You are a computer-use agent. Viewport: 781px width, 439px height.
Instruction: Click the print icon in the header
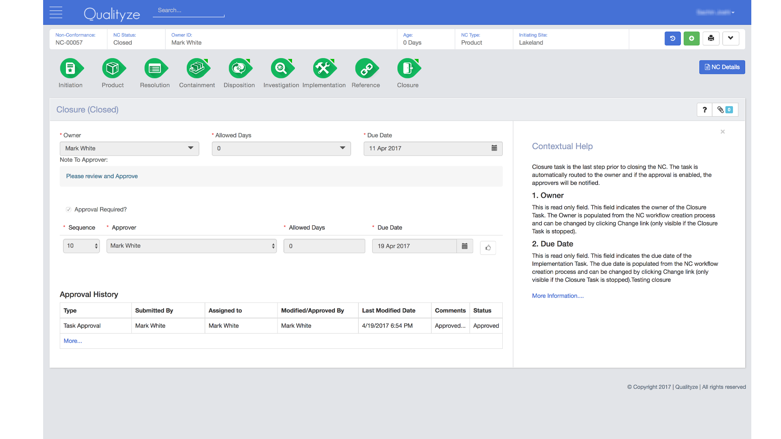tap(711, 38)
